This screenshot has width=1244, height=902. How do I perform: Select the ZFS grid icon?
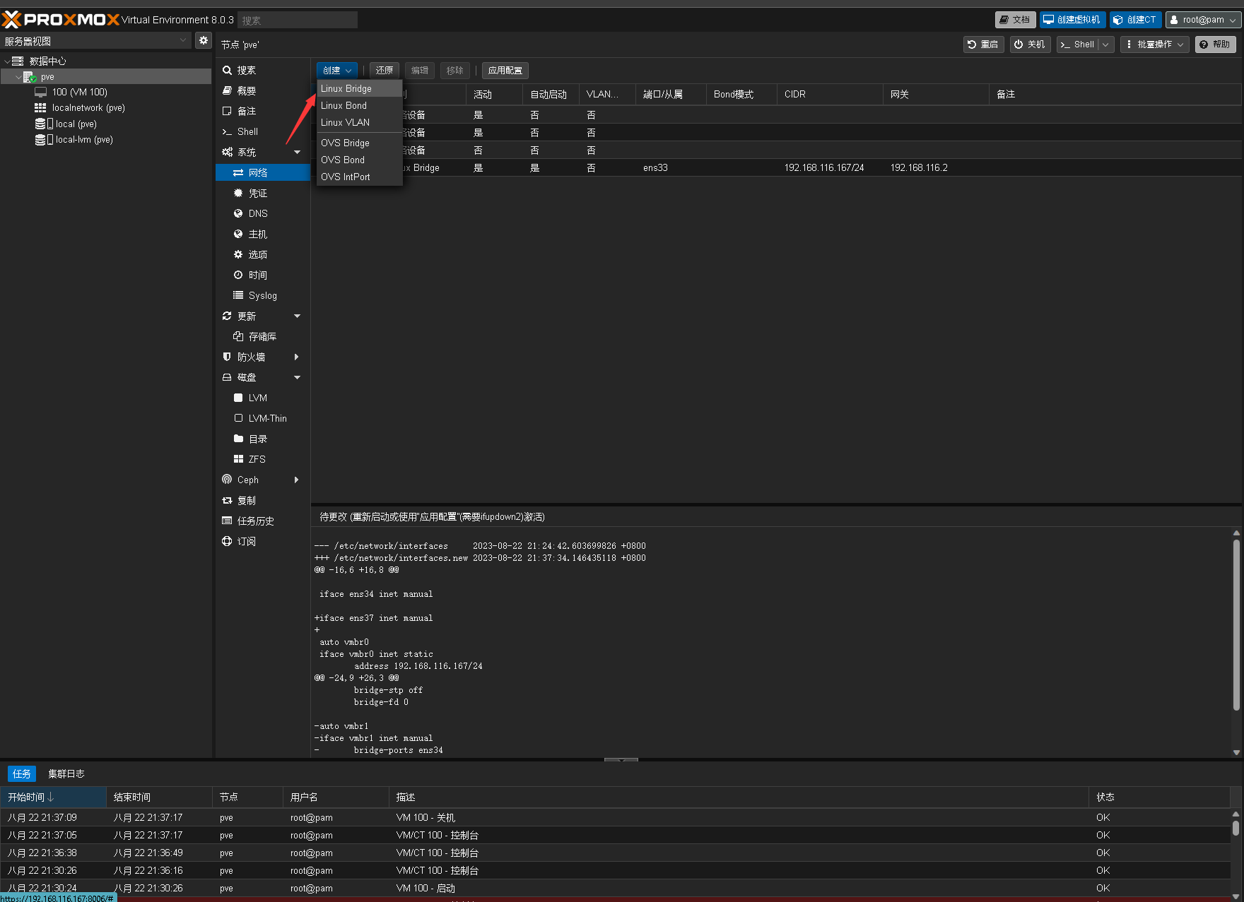[x=238, y=459]
